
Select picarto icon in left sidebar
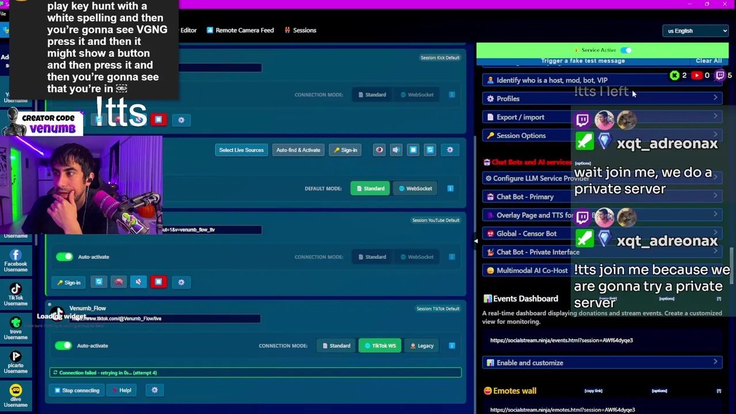pos(16,362)
